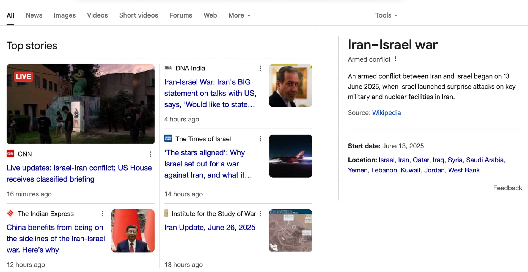Image resolution: width=528 pixels, height=272 pixels.
Task: Switch to the Videos tab
Action: click(97, 15)
